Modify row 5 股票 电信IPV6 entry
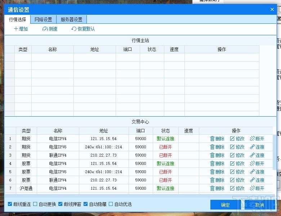 point(237,172)
